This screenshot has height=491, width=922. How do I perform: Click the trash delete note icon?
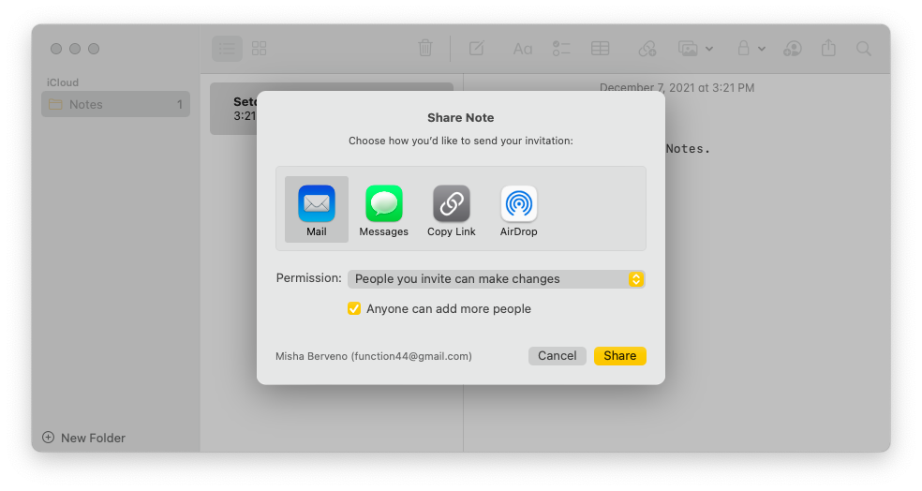425,48
